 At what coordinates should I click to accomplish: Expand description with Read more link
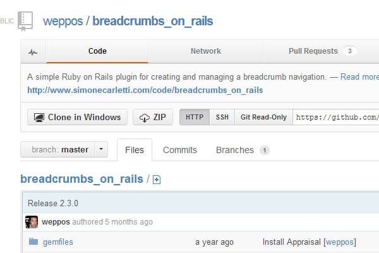[x=359, y=77]
